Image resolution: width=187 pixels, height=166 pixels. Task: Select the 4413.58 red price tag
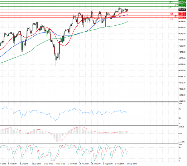point(182,13)
